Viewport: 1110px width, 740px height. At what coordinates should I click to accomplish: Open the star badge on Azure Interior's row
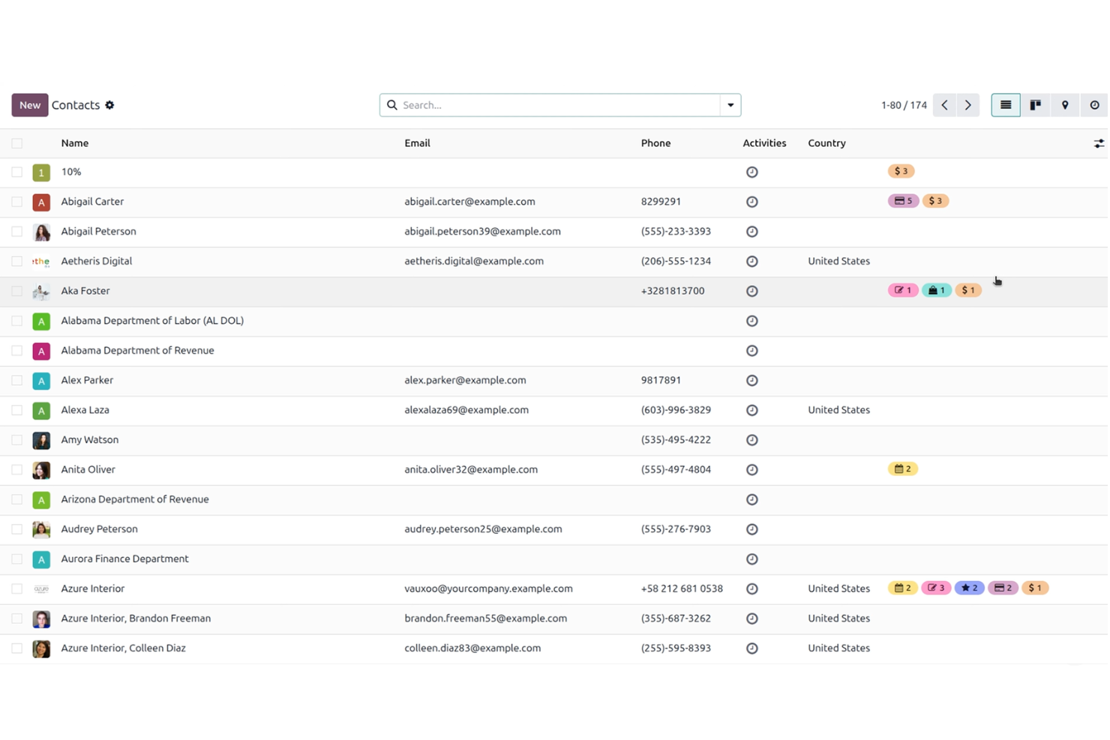point(968,588)
